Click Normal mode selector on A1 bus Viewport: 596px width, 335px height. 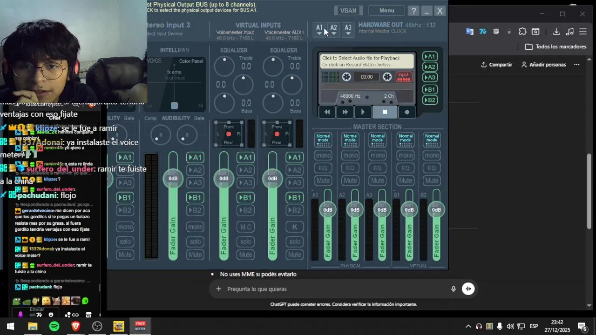click(x=323, y=140)
